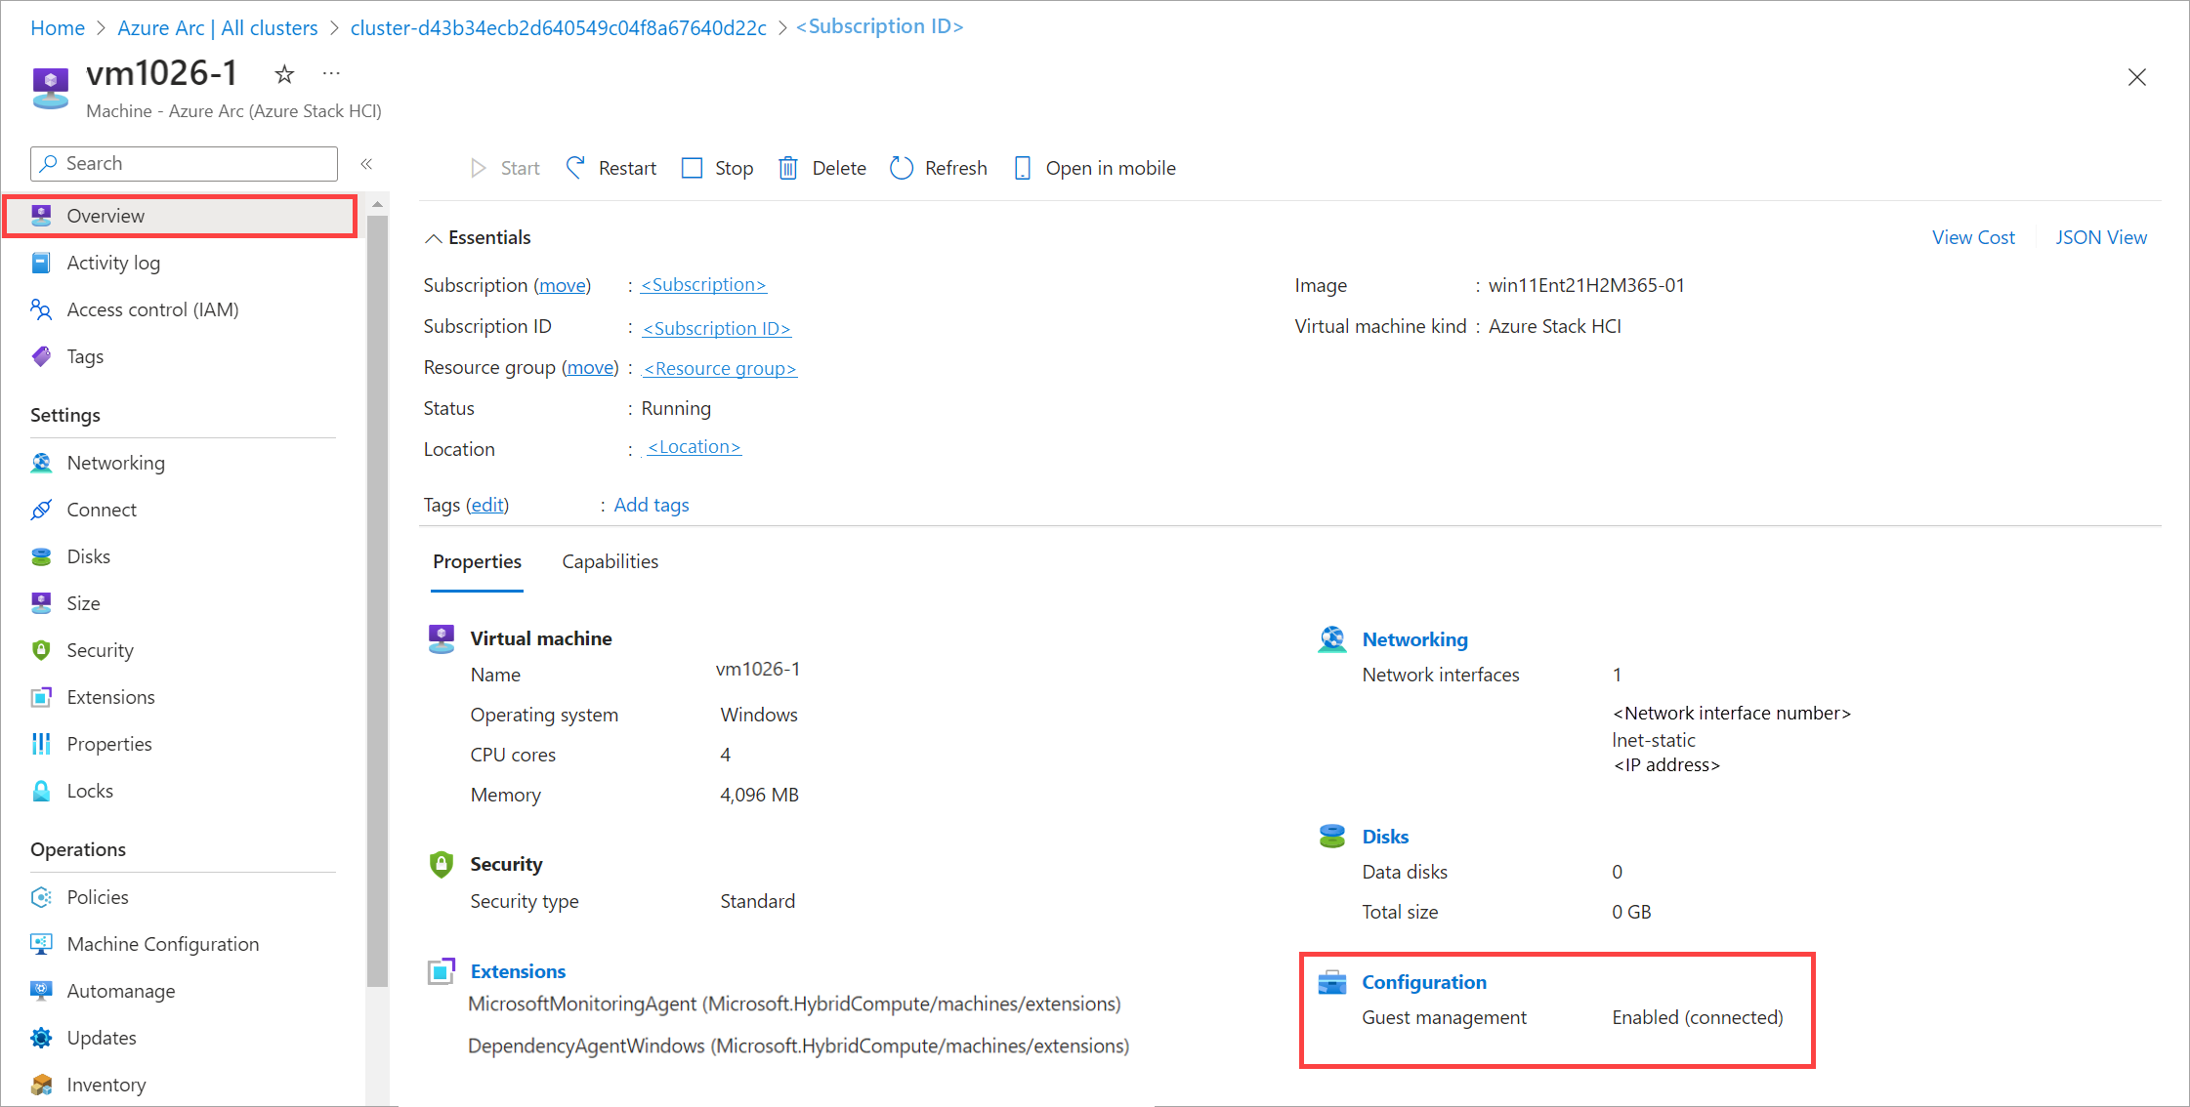Image resolution: width=2190 pixels, height=1107 pixels.
Task: Click the Start button for vm1026-1
Action: [x=504, y=168]
